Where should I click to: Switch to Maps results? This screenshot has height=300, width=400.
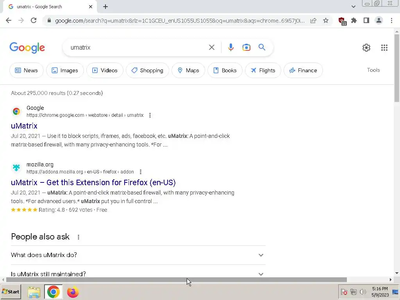point(188,70)
